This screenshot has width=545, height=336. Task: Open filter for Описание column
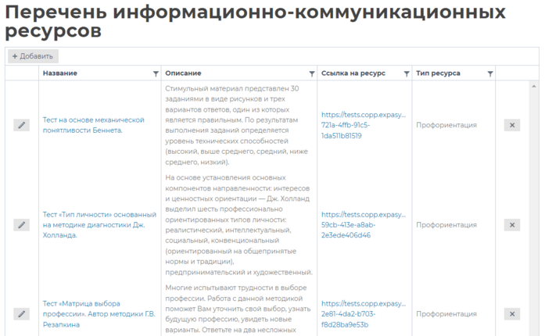tap(311, 73)
